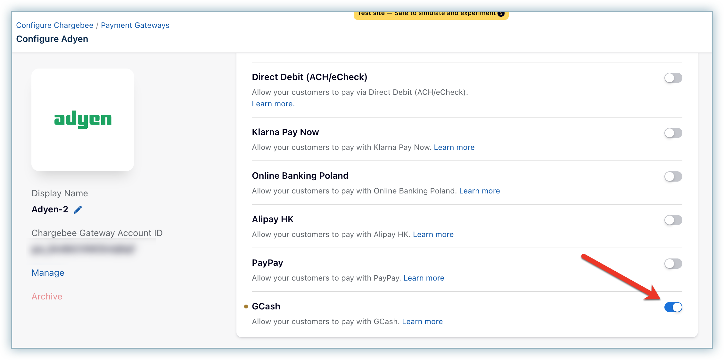Open Learn more for Online Banking Poland

point(480,191)
